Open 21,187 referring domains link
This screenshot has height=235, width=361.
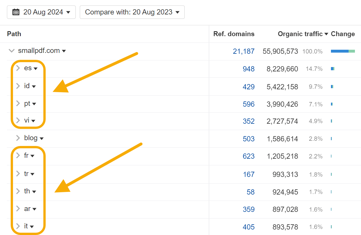tap(244, 51)
